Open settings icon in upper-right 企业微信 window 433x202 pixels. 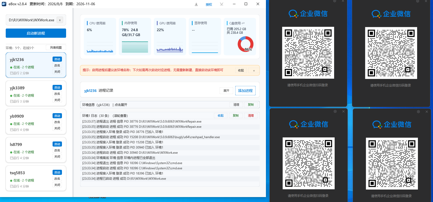point(418,1)
